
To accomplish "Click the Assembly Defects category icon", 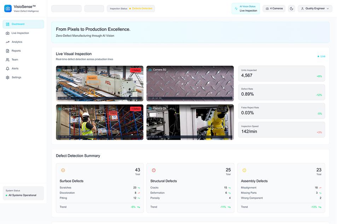I will click(244, 170).
